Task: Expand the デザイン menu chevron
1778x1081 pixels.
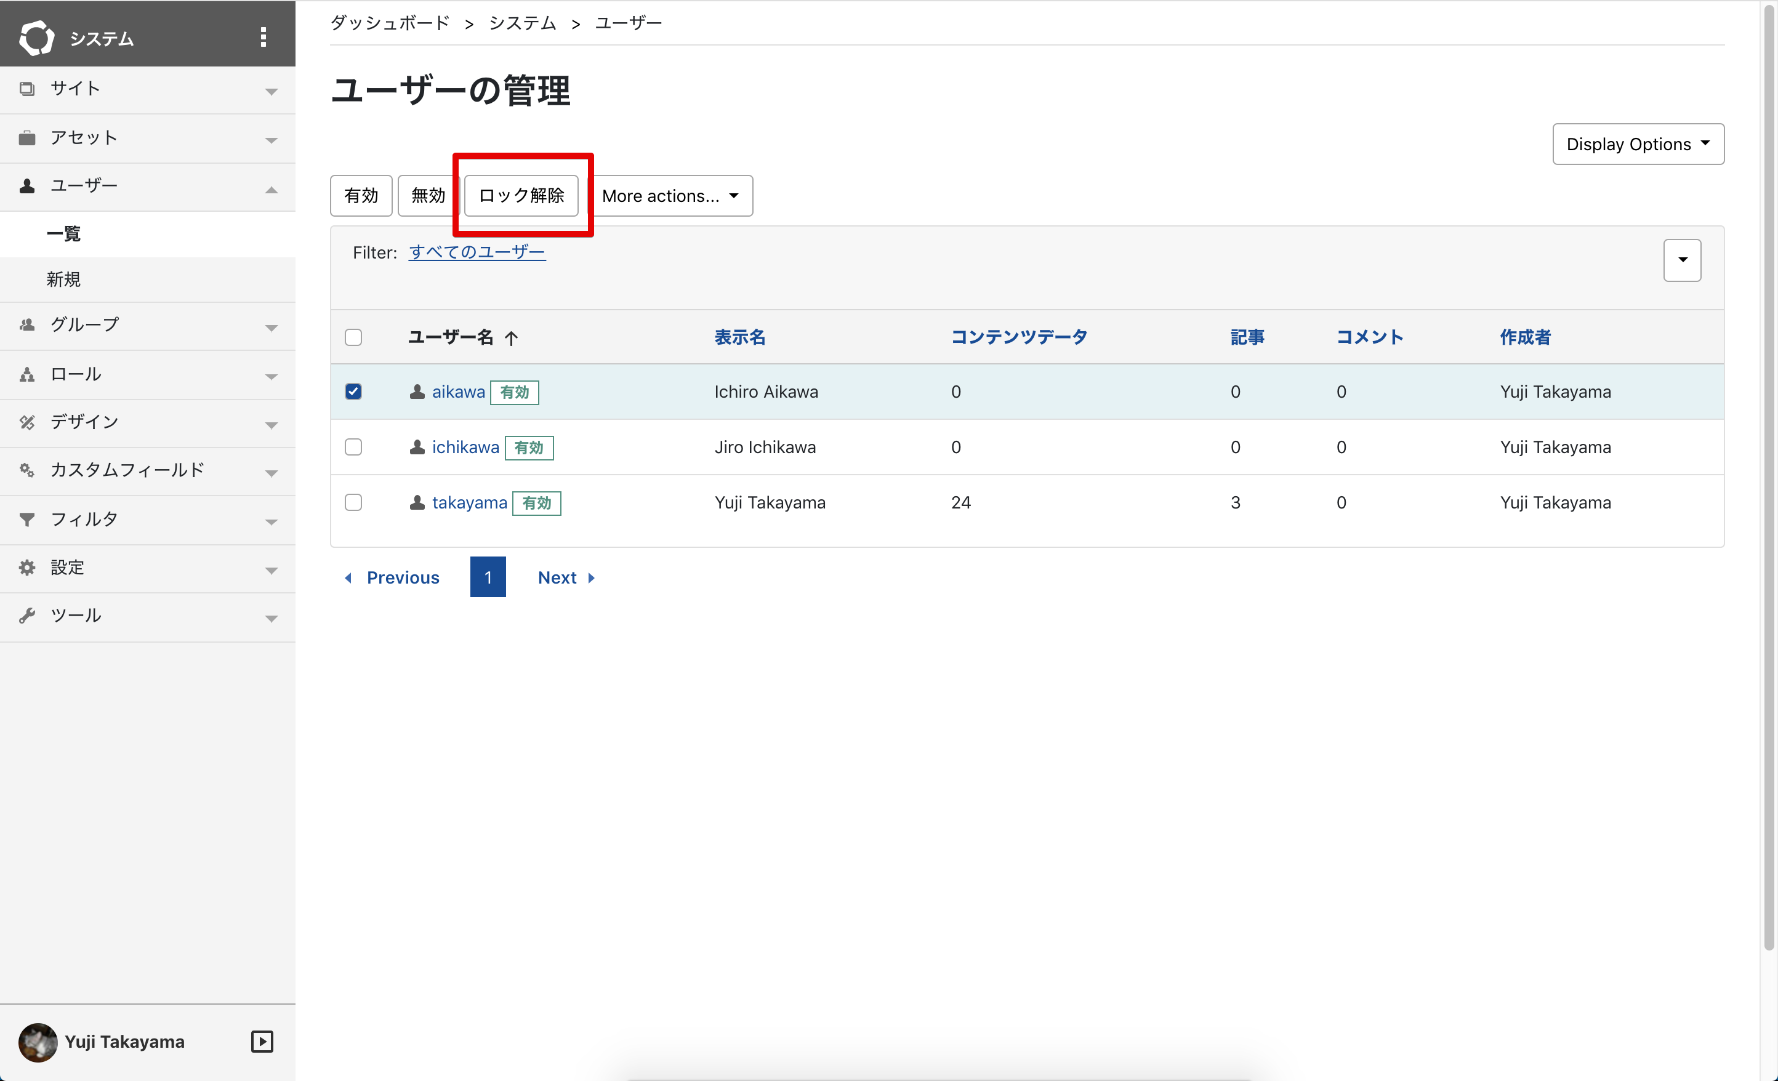Action: tap(272, 425)
